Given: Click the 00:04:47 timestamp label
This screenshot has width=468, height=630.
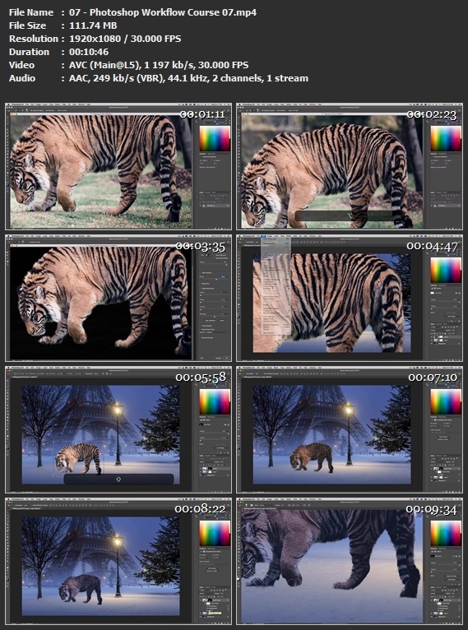Looking at the screenshot, I should click(432, 246).
